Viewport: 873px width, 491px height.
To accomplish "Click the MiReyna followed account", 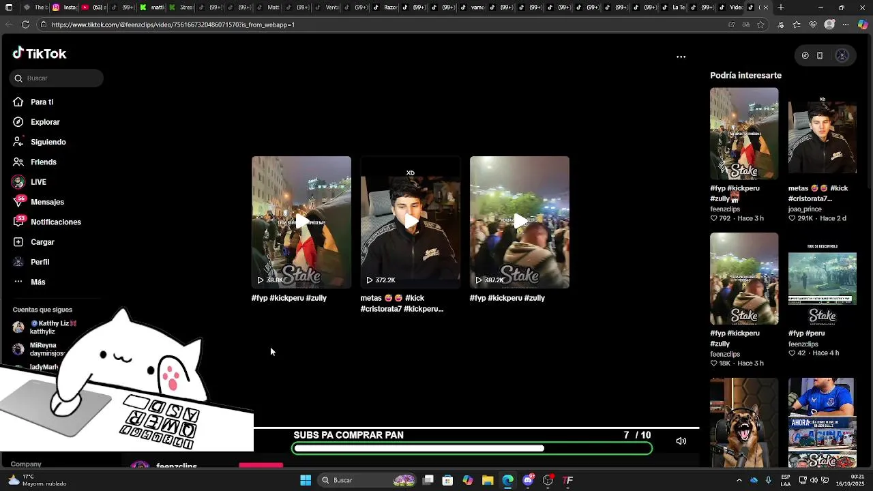I will [39, 349].
